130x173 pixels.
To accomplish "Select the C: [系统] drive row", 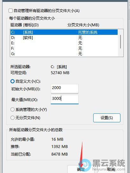I will [64, 32].
